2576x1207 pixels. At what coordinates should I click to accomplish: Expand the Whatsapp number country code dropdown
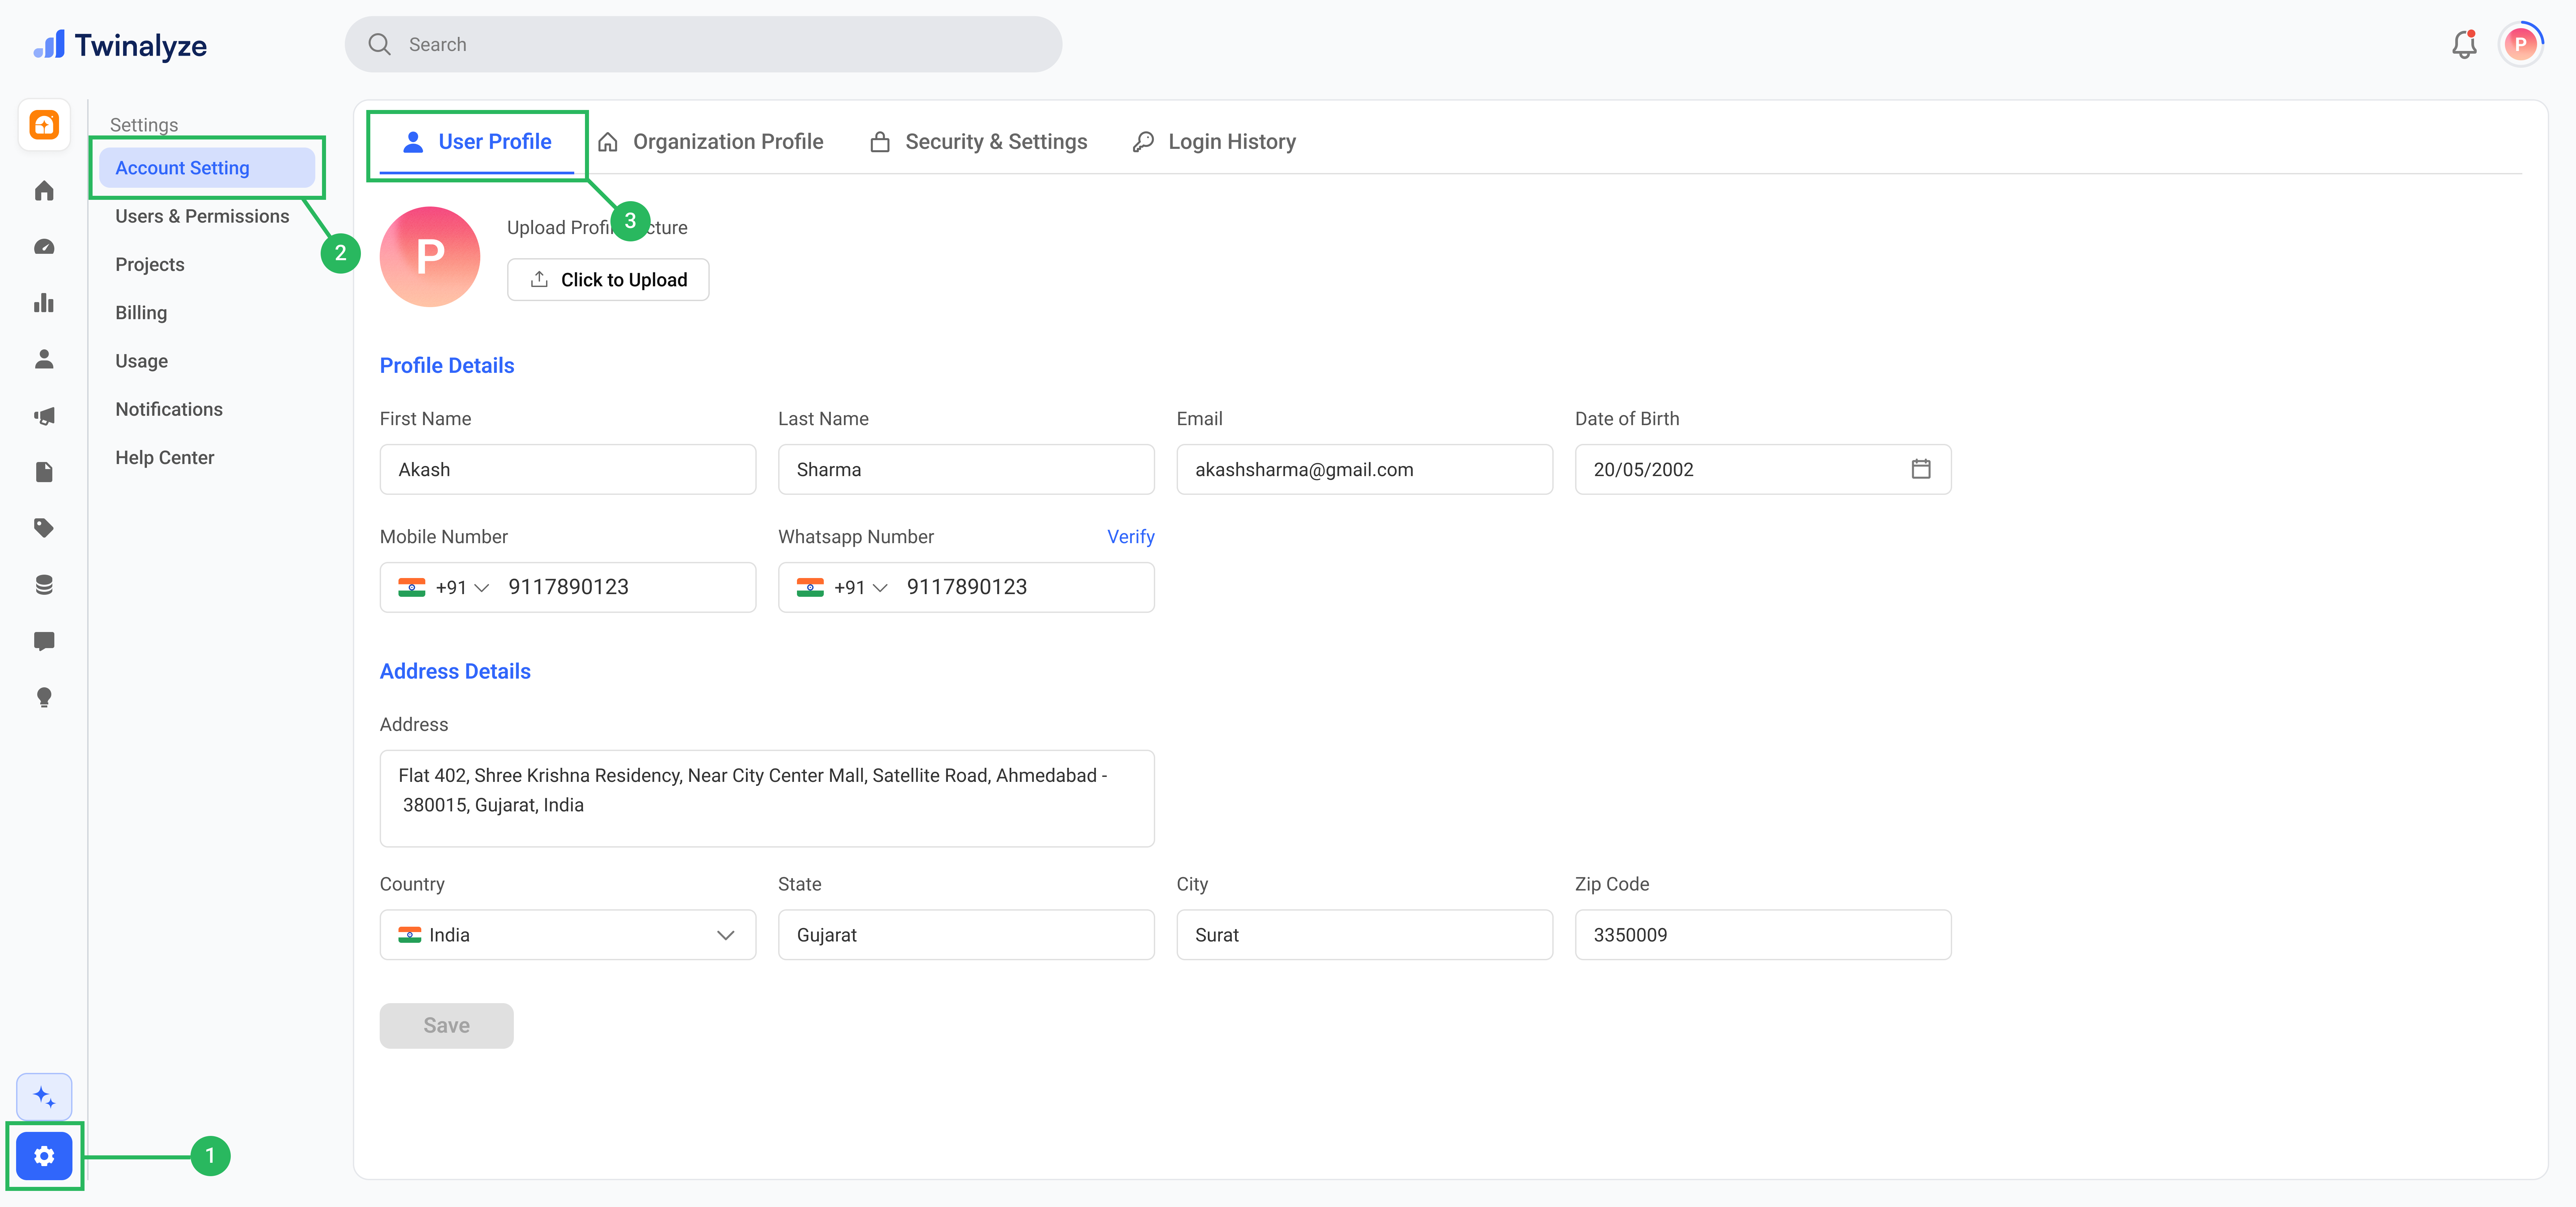(x=842, y=587)
